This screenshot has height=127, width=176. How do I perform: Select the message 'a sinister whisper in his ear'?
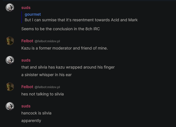(x=47, y=75)
